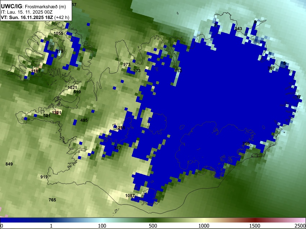Click the map value 759 in the southeast
Screen dimensions: 306x229
pos(246,144)
